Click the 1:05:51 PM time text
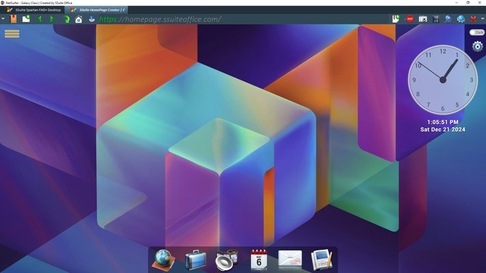 443,122
